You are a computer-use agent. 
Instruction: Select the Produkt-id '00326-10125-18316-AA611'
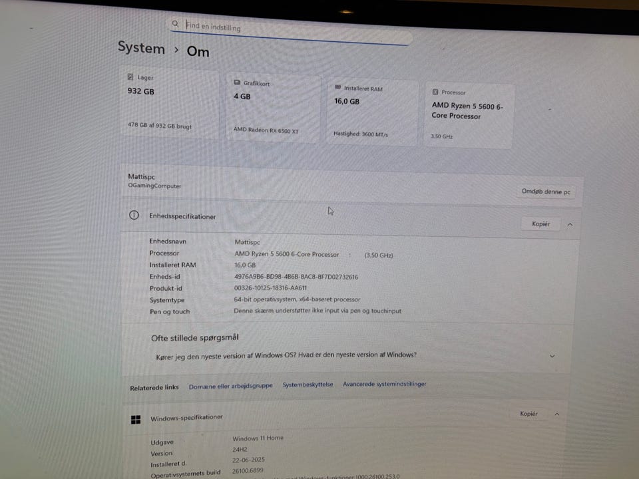[270, 288]
